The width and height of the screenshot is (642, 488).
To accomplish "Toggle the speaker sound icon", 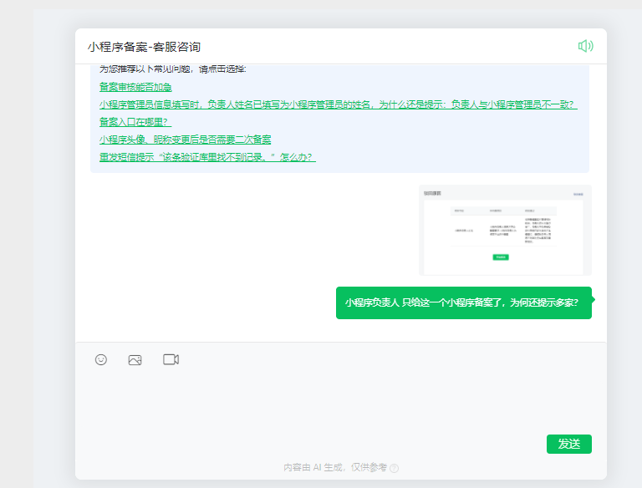I will click(585, 46).
